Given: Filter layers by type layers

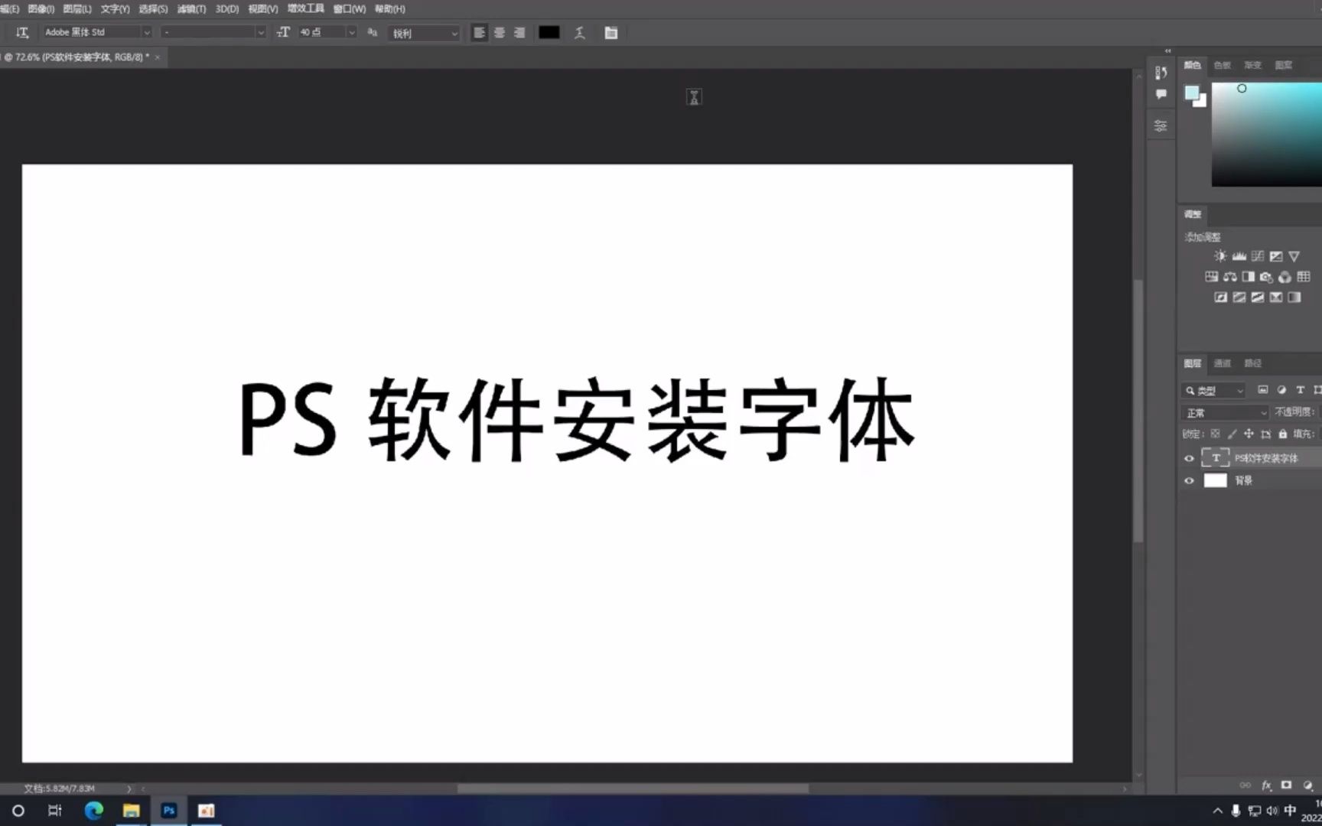Looking at the screenshot, I should tap(1300, 390).
